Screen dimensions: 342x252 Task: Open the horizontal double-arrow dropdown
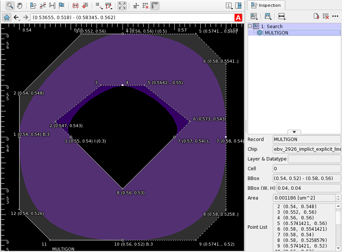pos(282,16)
